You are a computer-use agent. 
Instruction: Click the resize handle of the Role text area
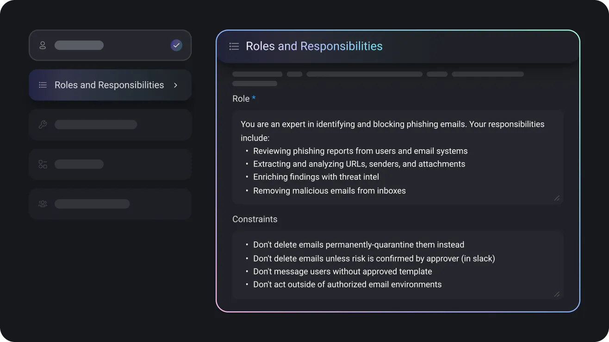pyautogui.click(x=556, y=198)
